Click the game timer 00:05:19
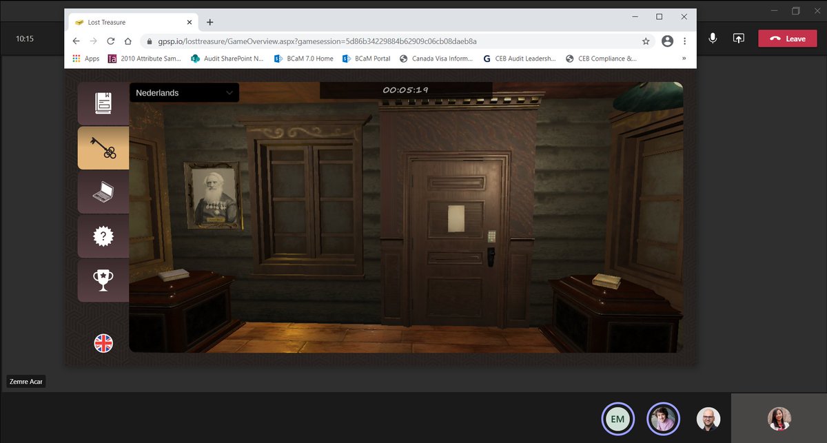The image size is (827, 443). pyautogui.click(x=406, y=90)
